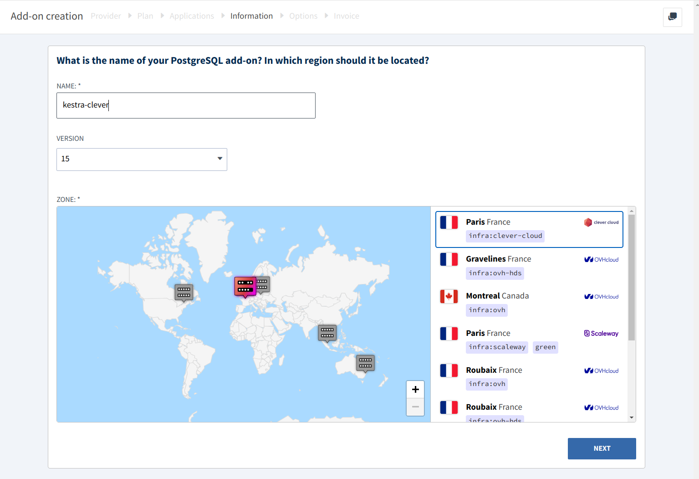This screenshot has width=699, height=479.
Task: Select Gravelines France ovh-hds zone
Action: tap(529, 266)
